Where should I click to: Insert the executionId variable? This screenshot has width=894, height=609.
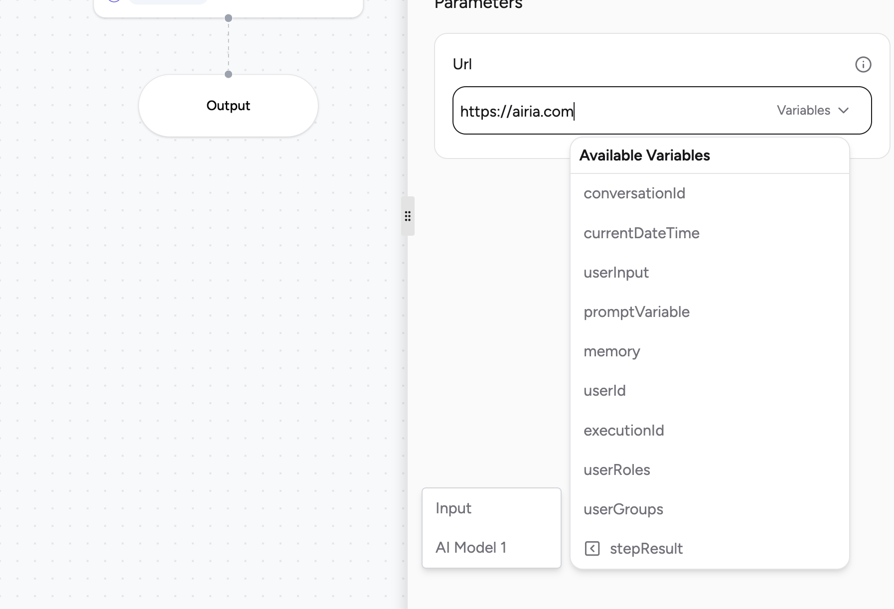tap(623, 431)
